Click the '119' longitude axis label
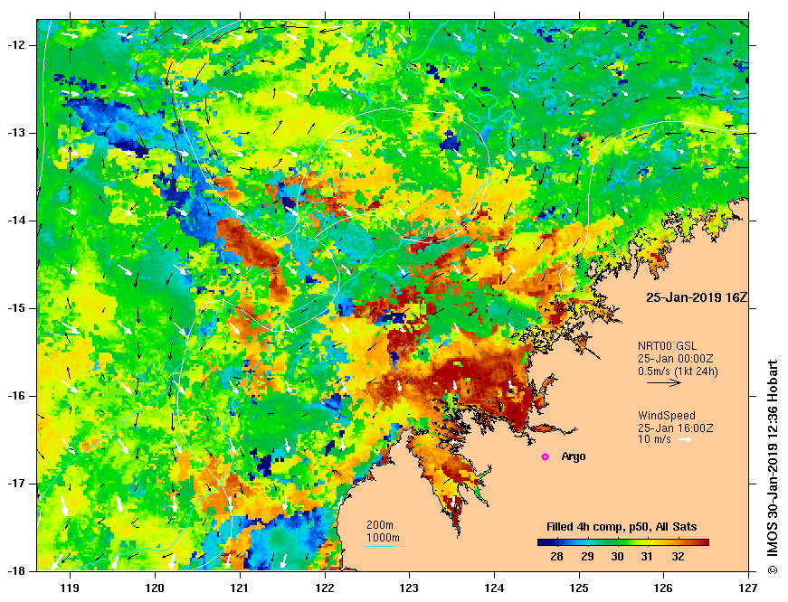Screen dimensions: 788x602 (x=70, y=588)
